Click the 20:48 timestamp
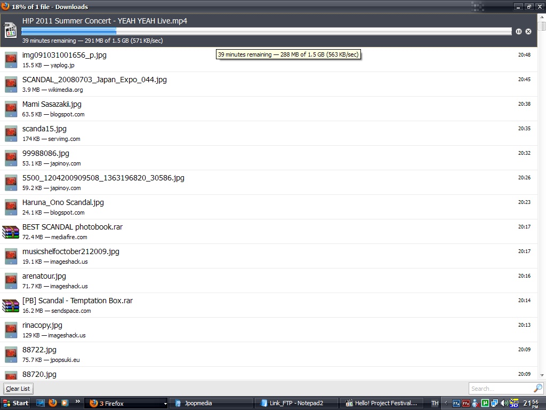Screen dimensions: 546x410 [x=524, y=55]
